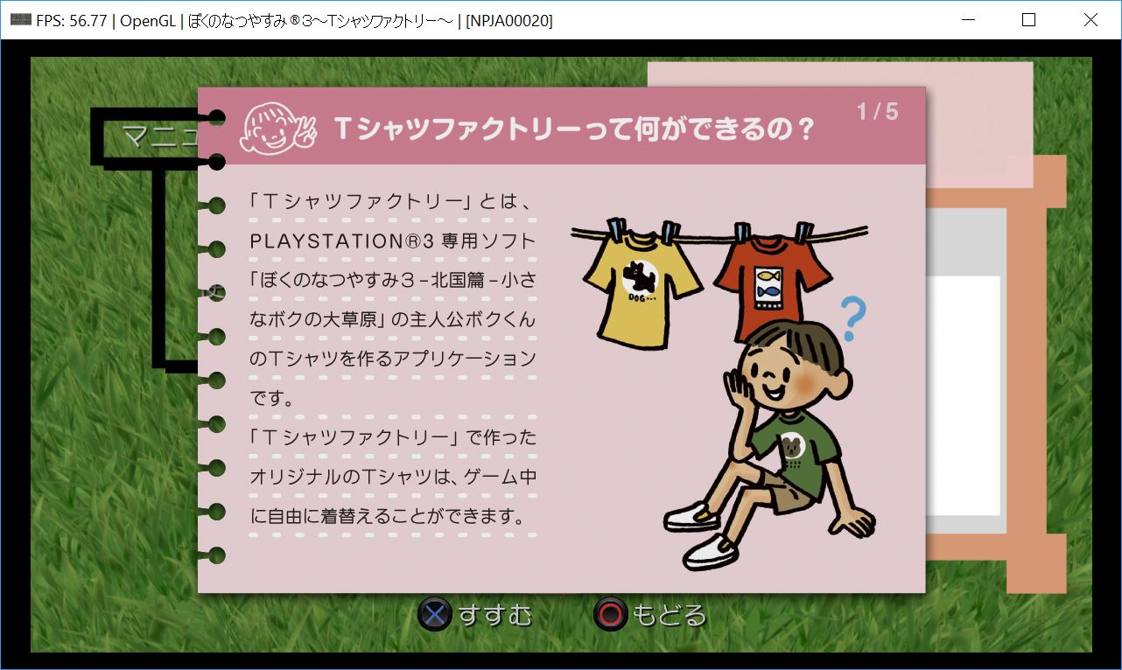Screen dimensions: 1122x670
Task: Minimize the emulator window
Action: [967, 20]
